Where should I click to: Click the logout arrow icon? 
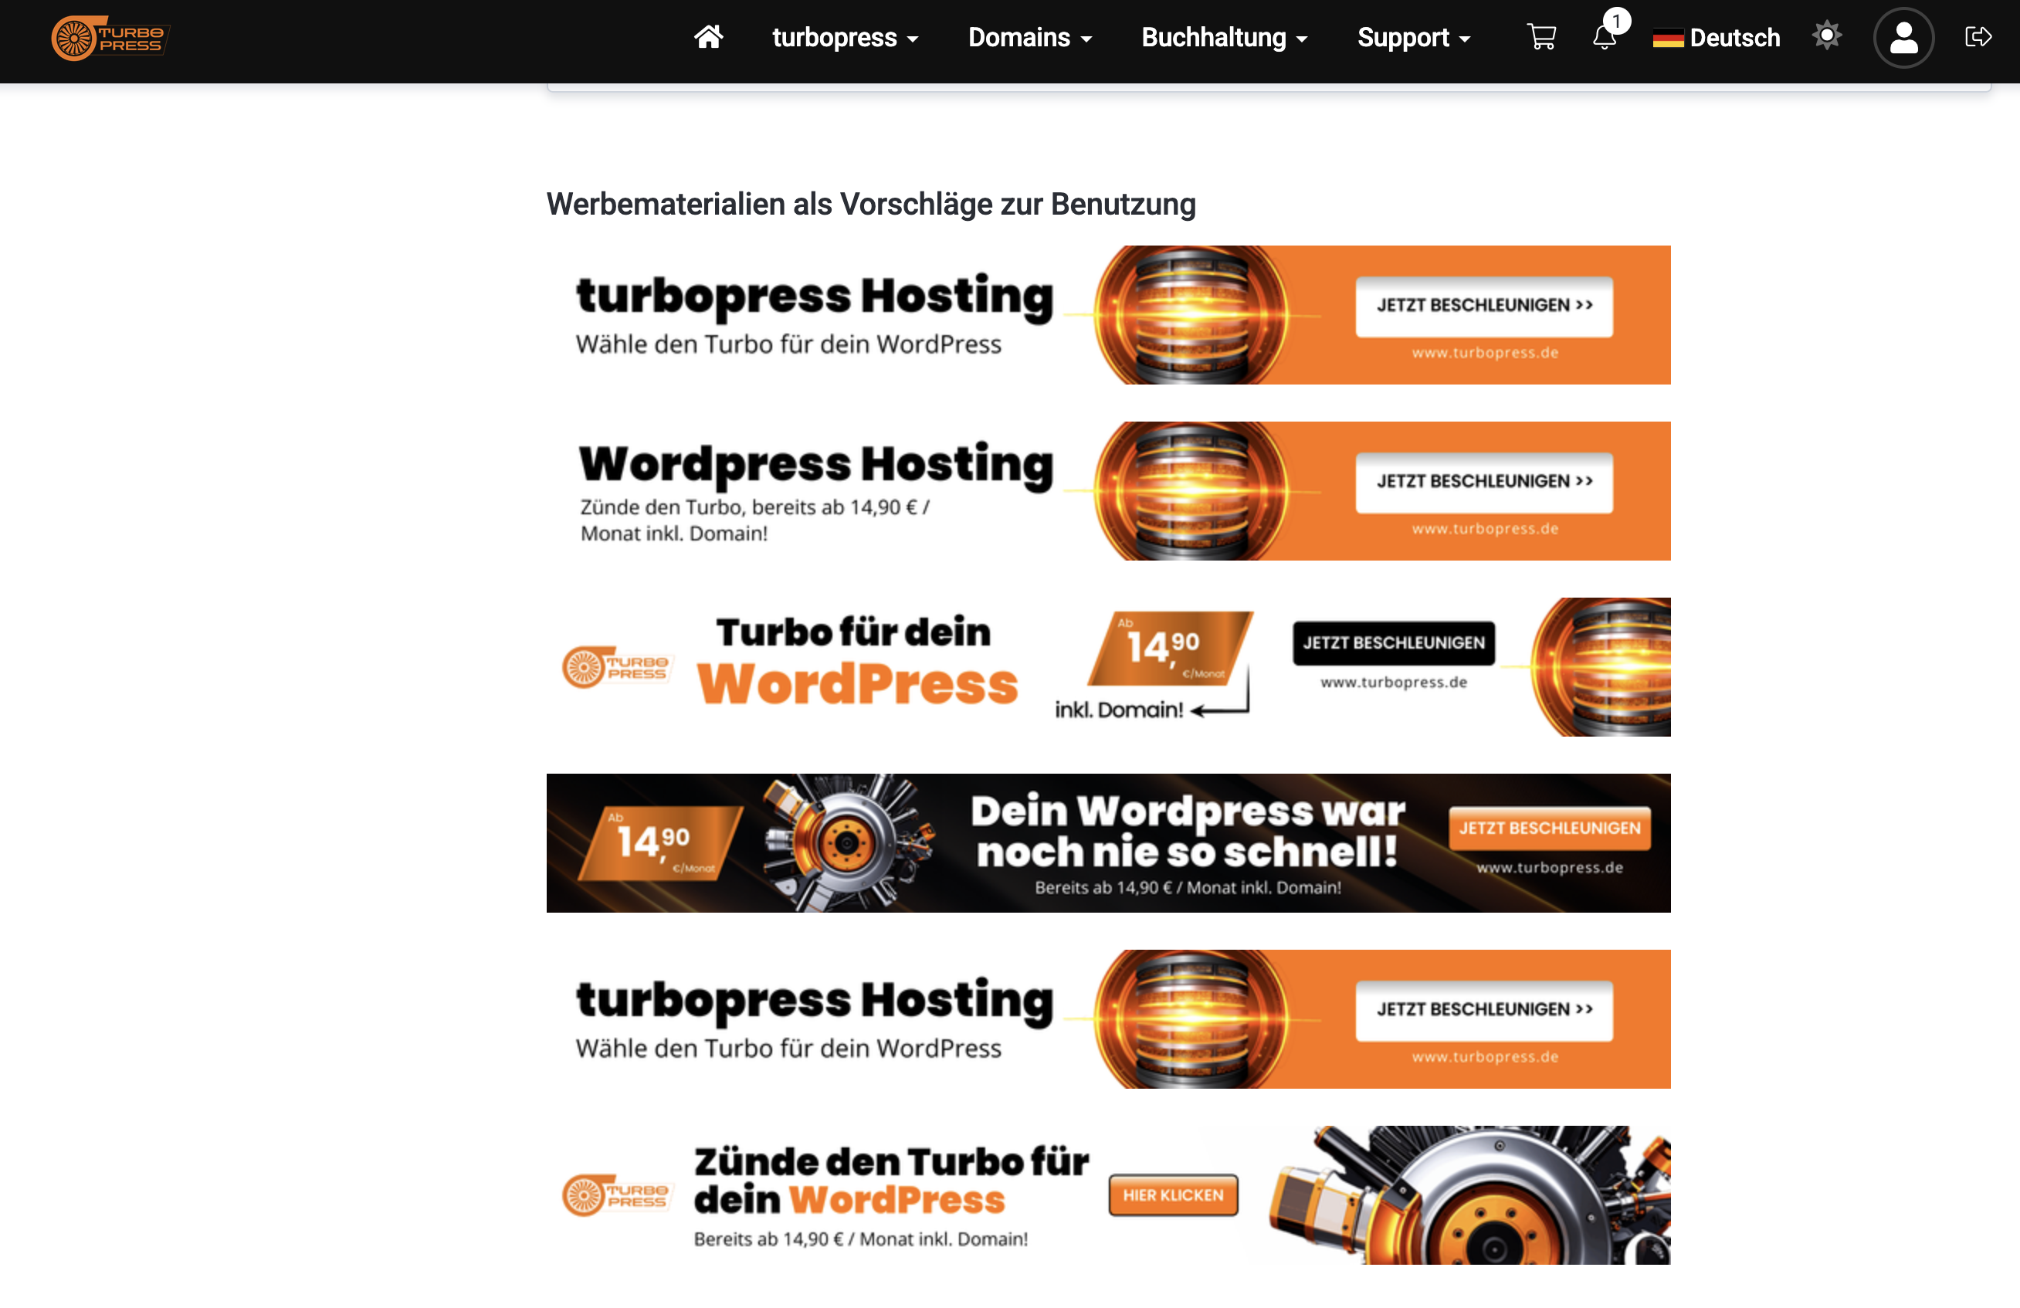tap(1978, 37)
